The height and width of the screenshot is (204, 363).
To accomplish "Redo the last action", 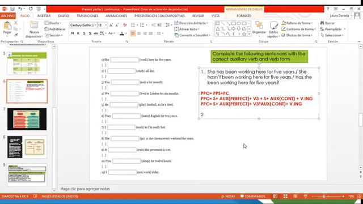I will coord(31,9).
